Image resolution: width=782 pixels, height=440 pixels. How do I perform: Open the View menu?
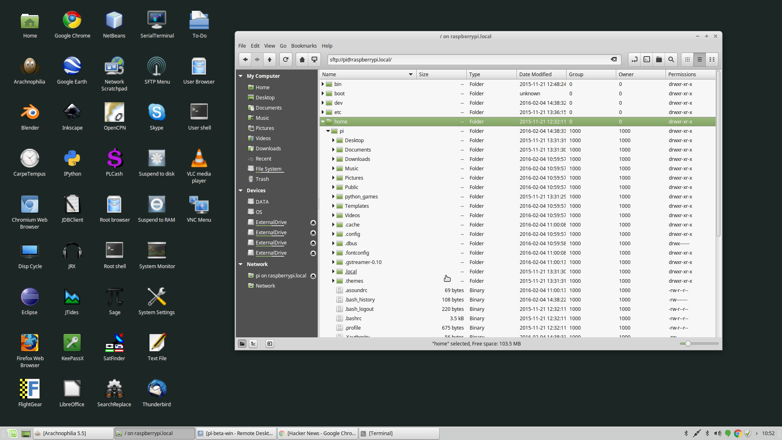[x=269, y=46]
